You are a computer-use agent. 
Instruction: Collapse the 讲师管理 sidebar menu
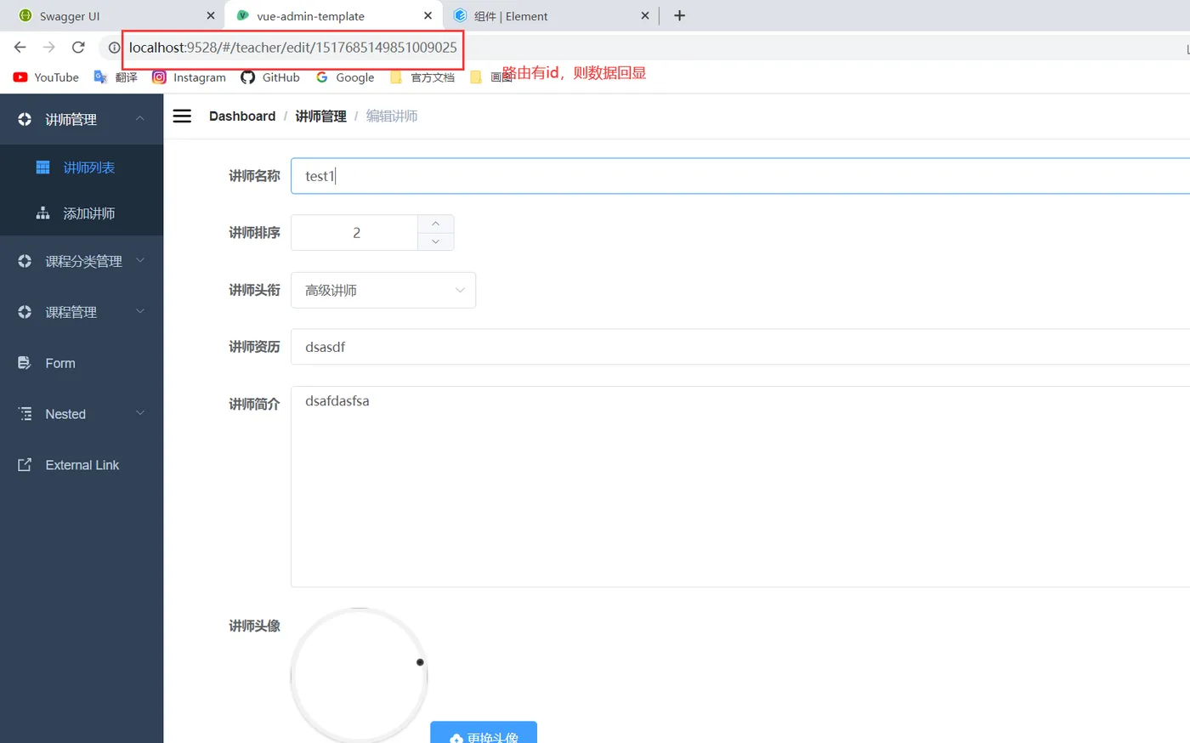click(x=82, y=119)
